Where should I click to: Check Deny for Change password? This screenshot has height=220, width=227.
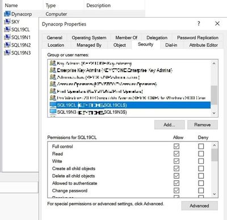[x=201, y=190]
